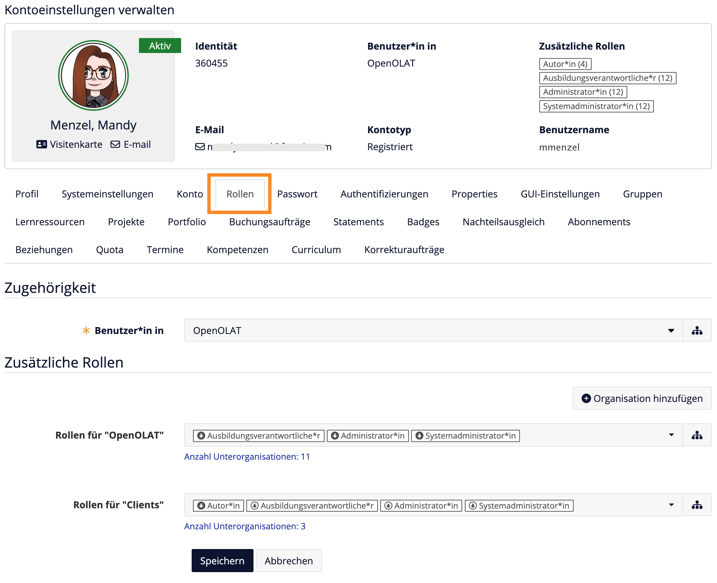Open the Nachteilsausgleich tab

click(504, 222)
